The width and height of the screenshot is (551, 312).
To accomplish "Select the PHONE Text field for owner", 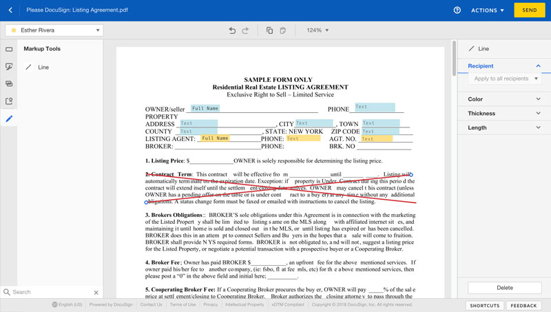I will (x=375, y=107).
